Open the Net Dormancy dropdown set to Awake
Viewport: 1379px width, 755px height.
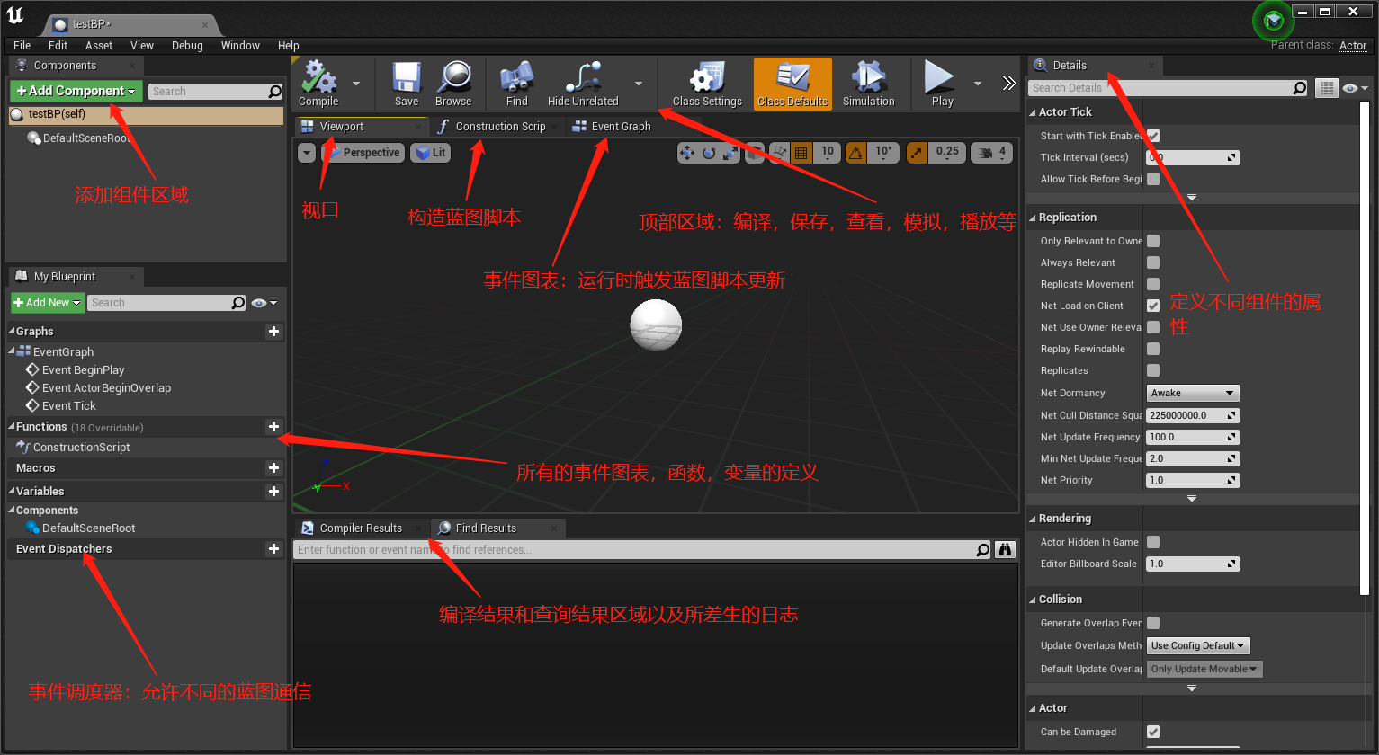[1192, 393]
